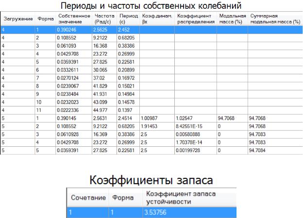Select distribution coefficient 1.02547
This screenshot has height=218, width=303.
[x=196, y=118]
